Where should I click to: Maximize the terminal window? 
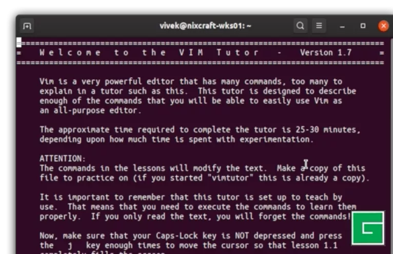363,26
